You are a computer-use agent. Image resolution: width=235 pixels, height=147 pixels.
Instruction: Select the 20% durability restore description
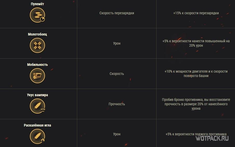point(196,104)
